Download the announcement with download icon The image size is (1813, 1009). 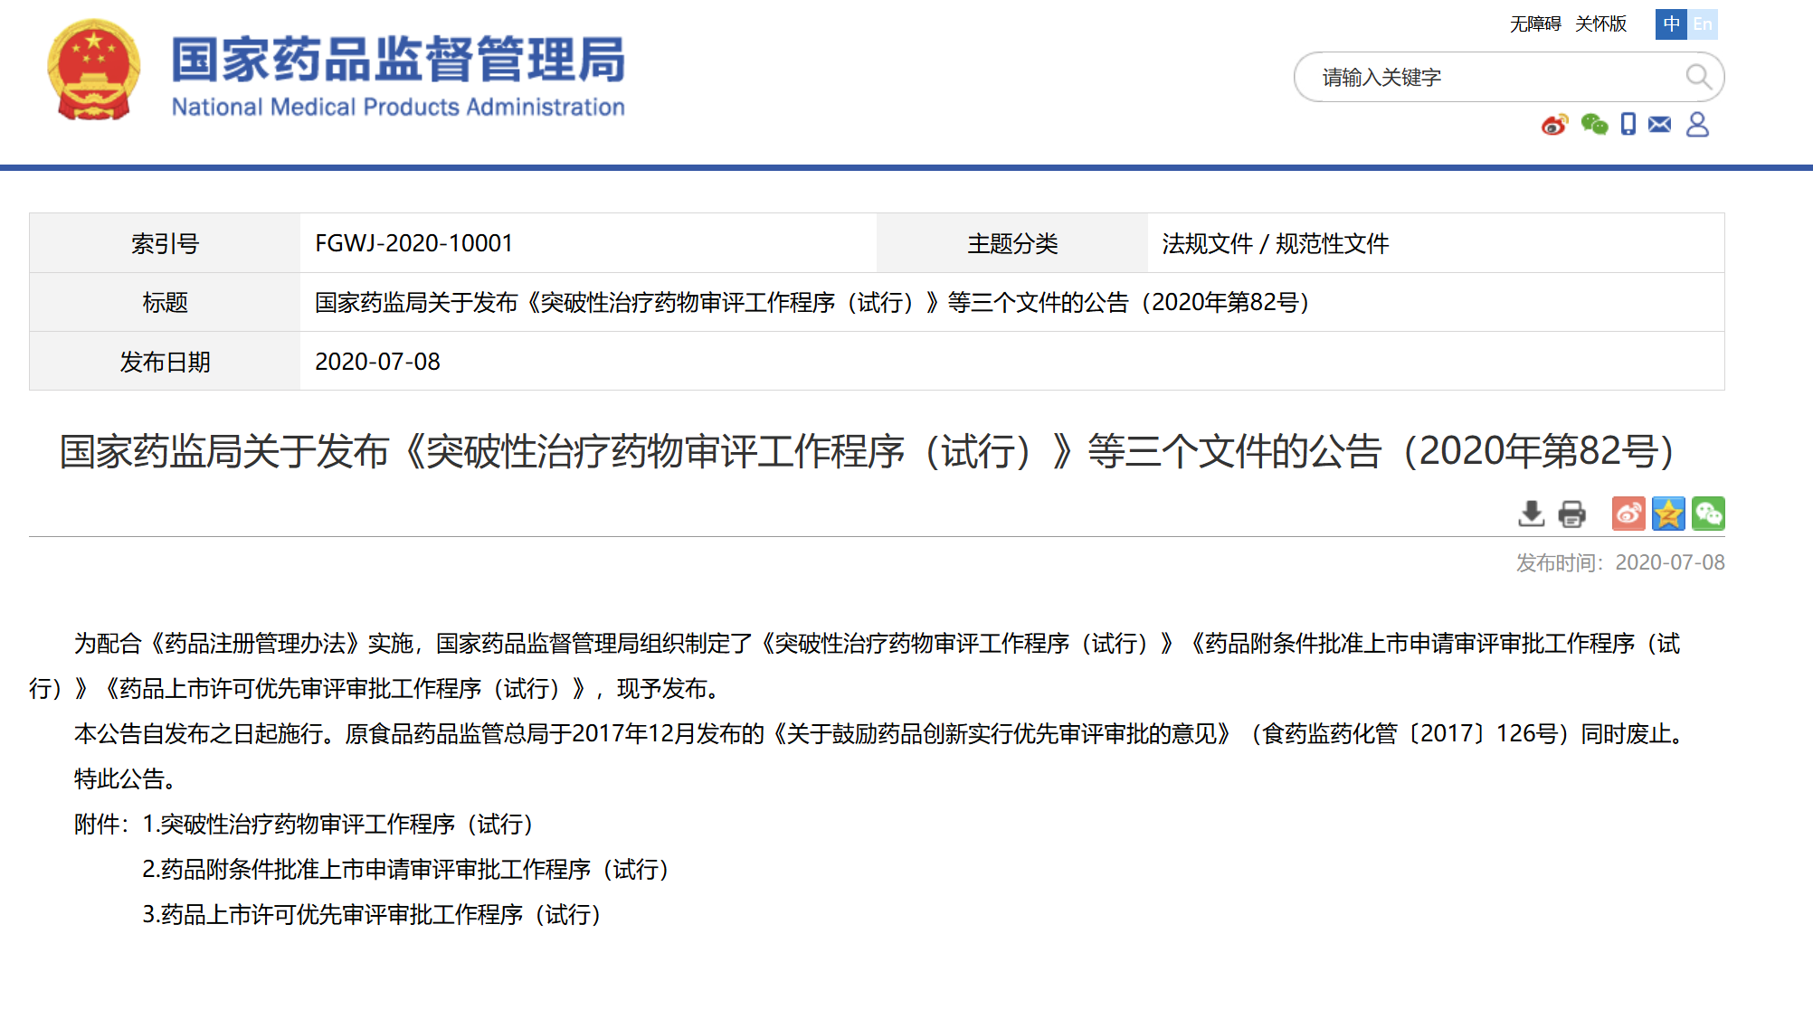[x=1531, y=514]
